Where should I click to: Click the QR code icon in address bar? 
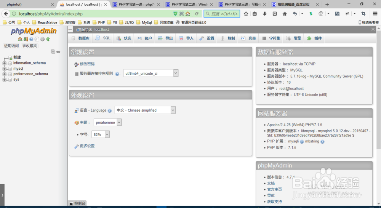[x=181, y=14]
